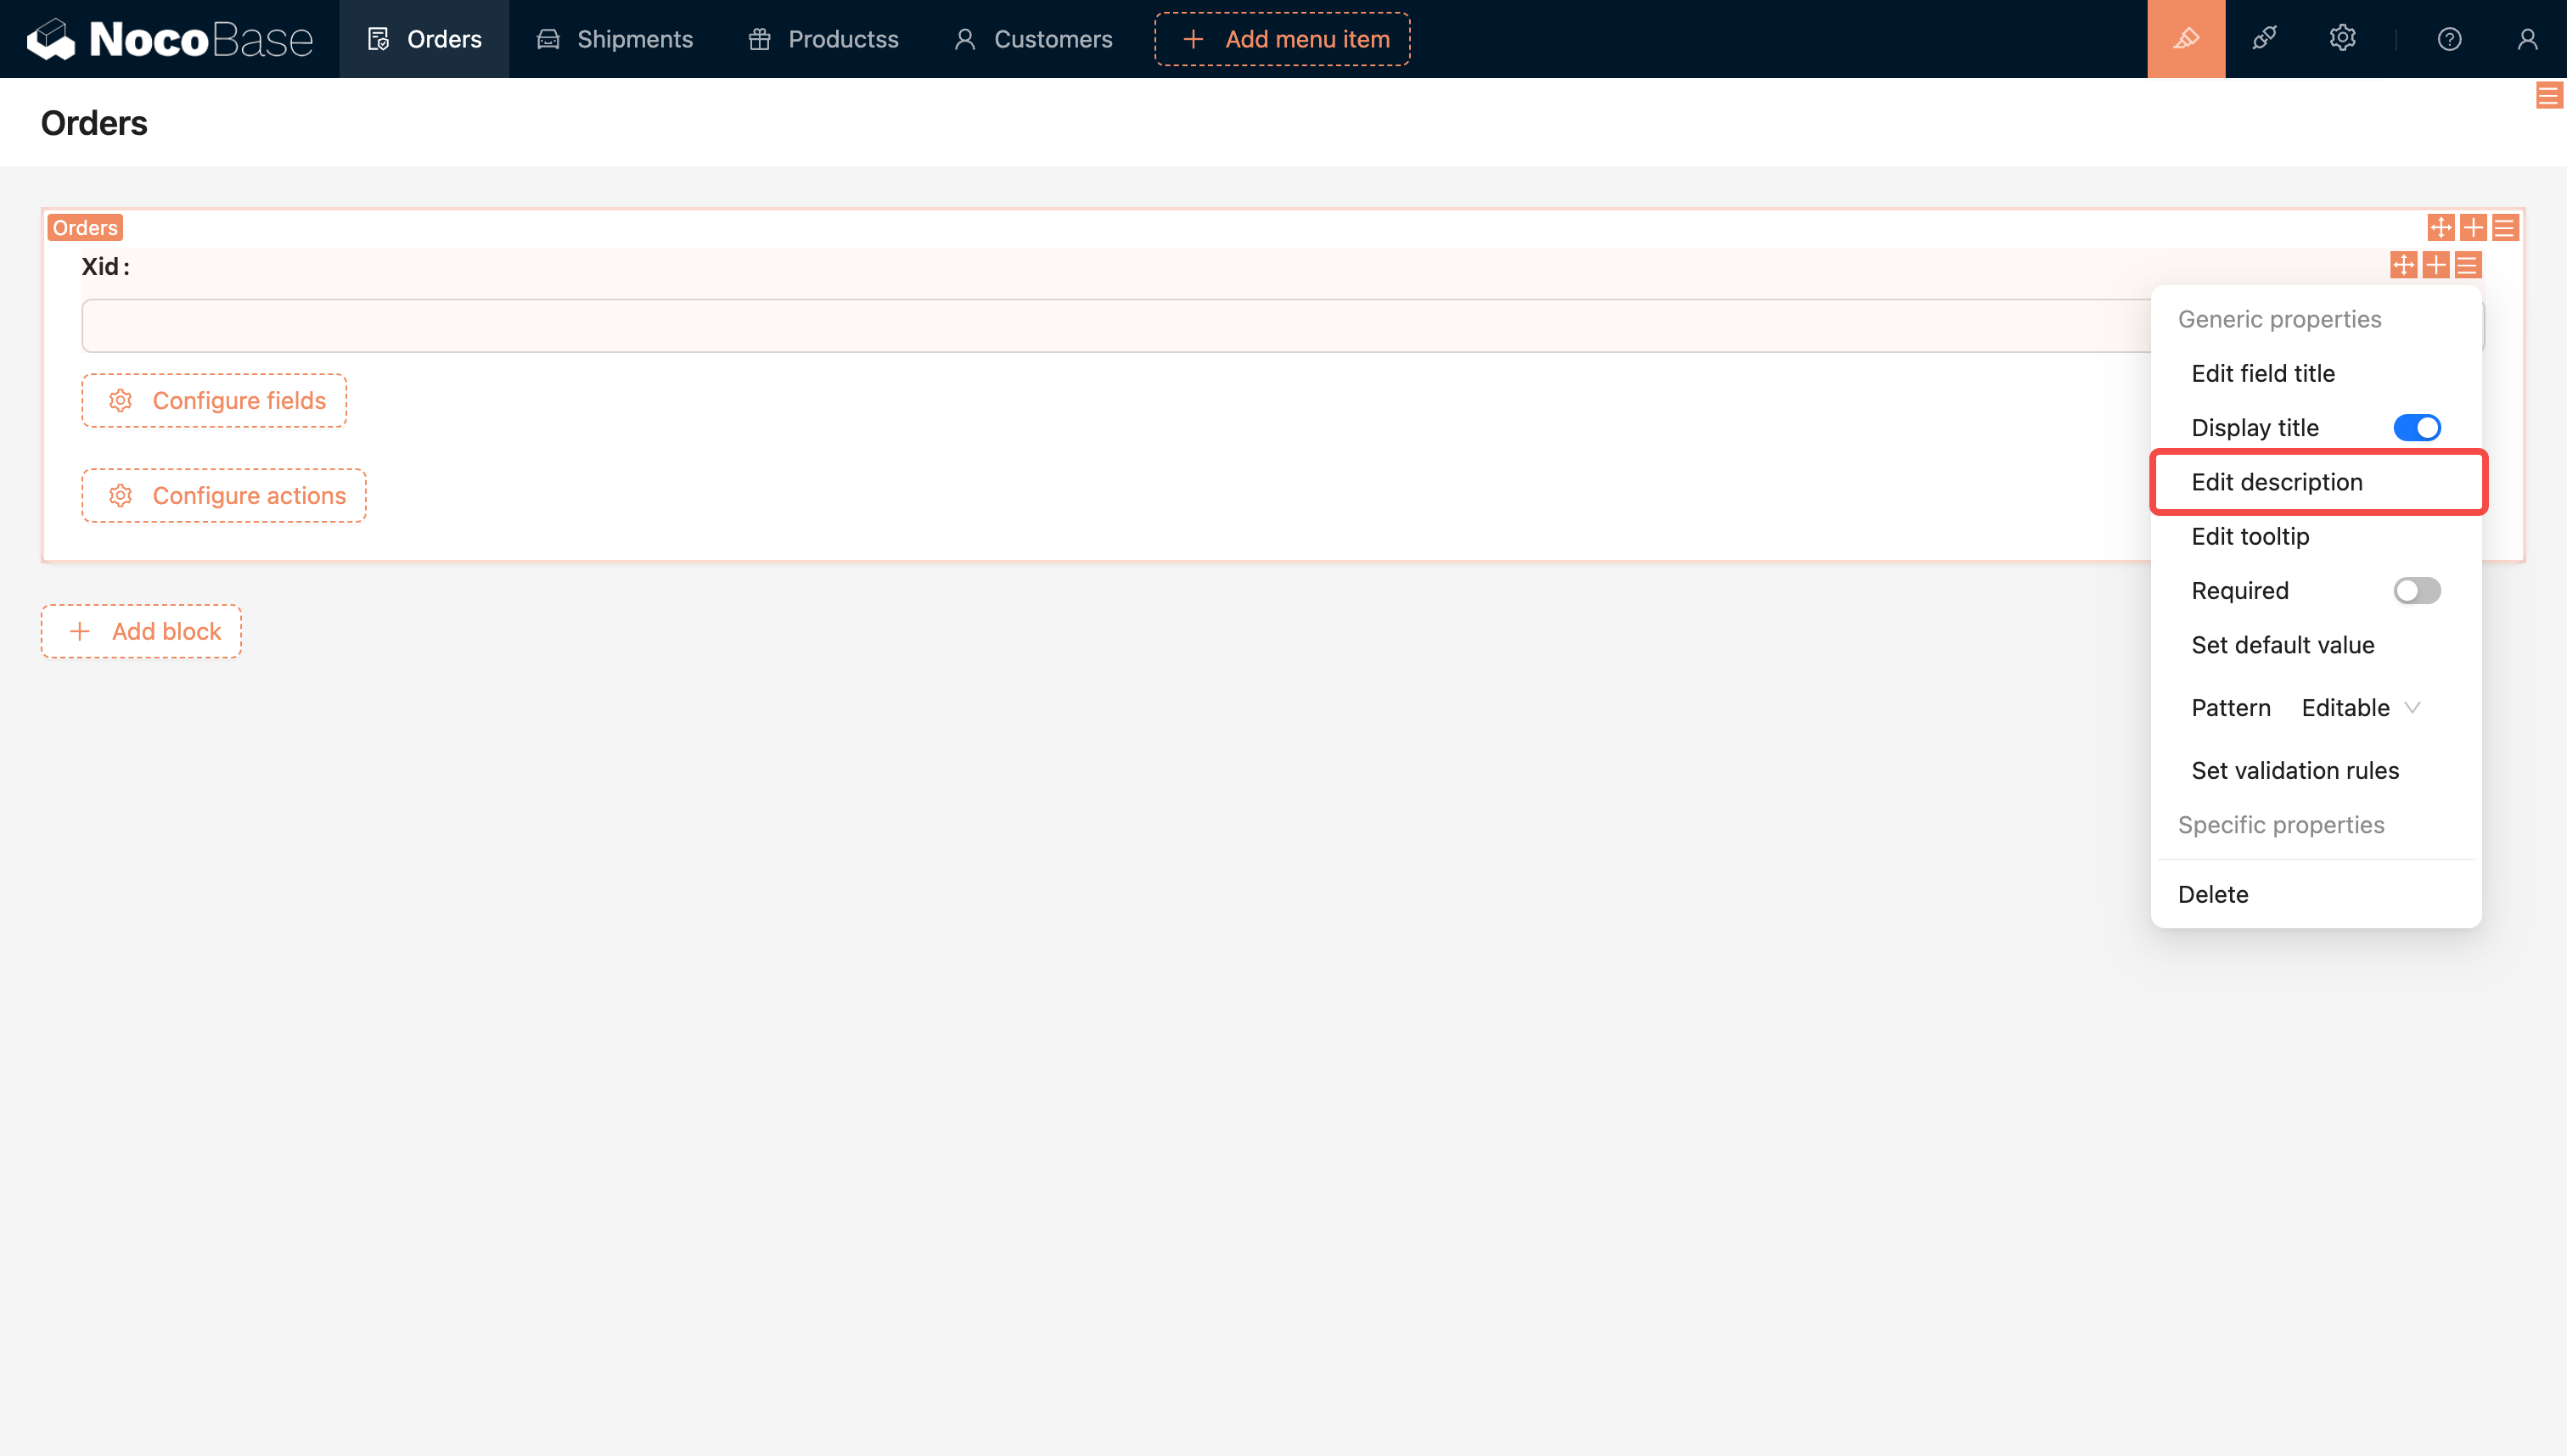
Task: Open the plugin manager icon
Action: click(2264, 39)
